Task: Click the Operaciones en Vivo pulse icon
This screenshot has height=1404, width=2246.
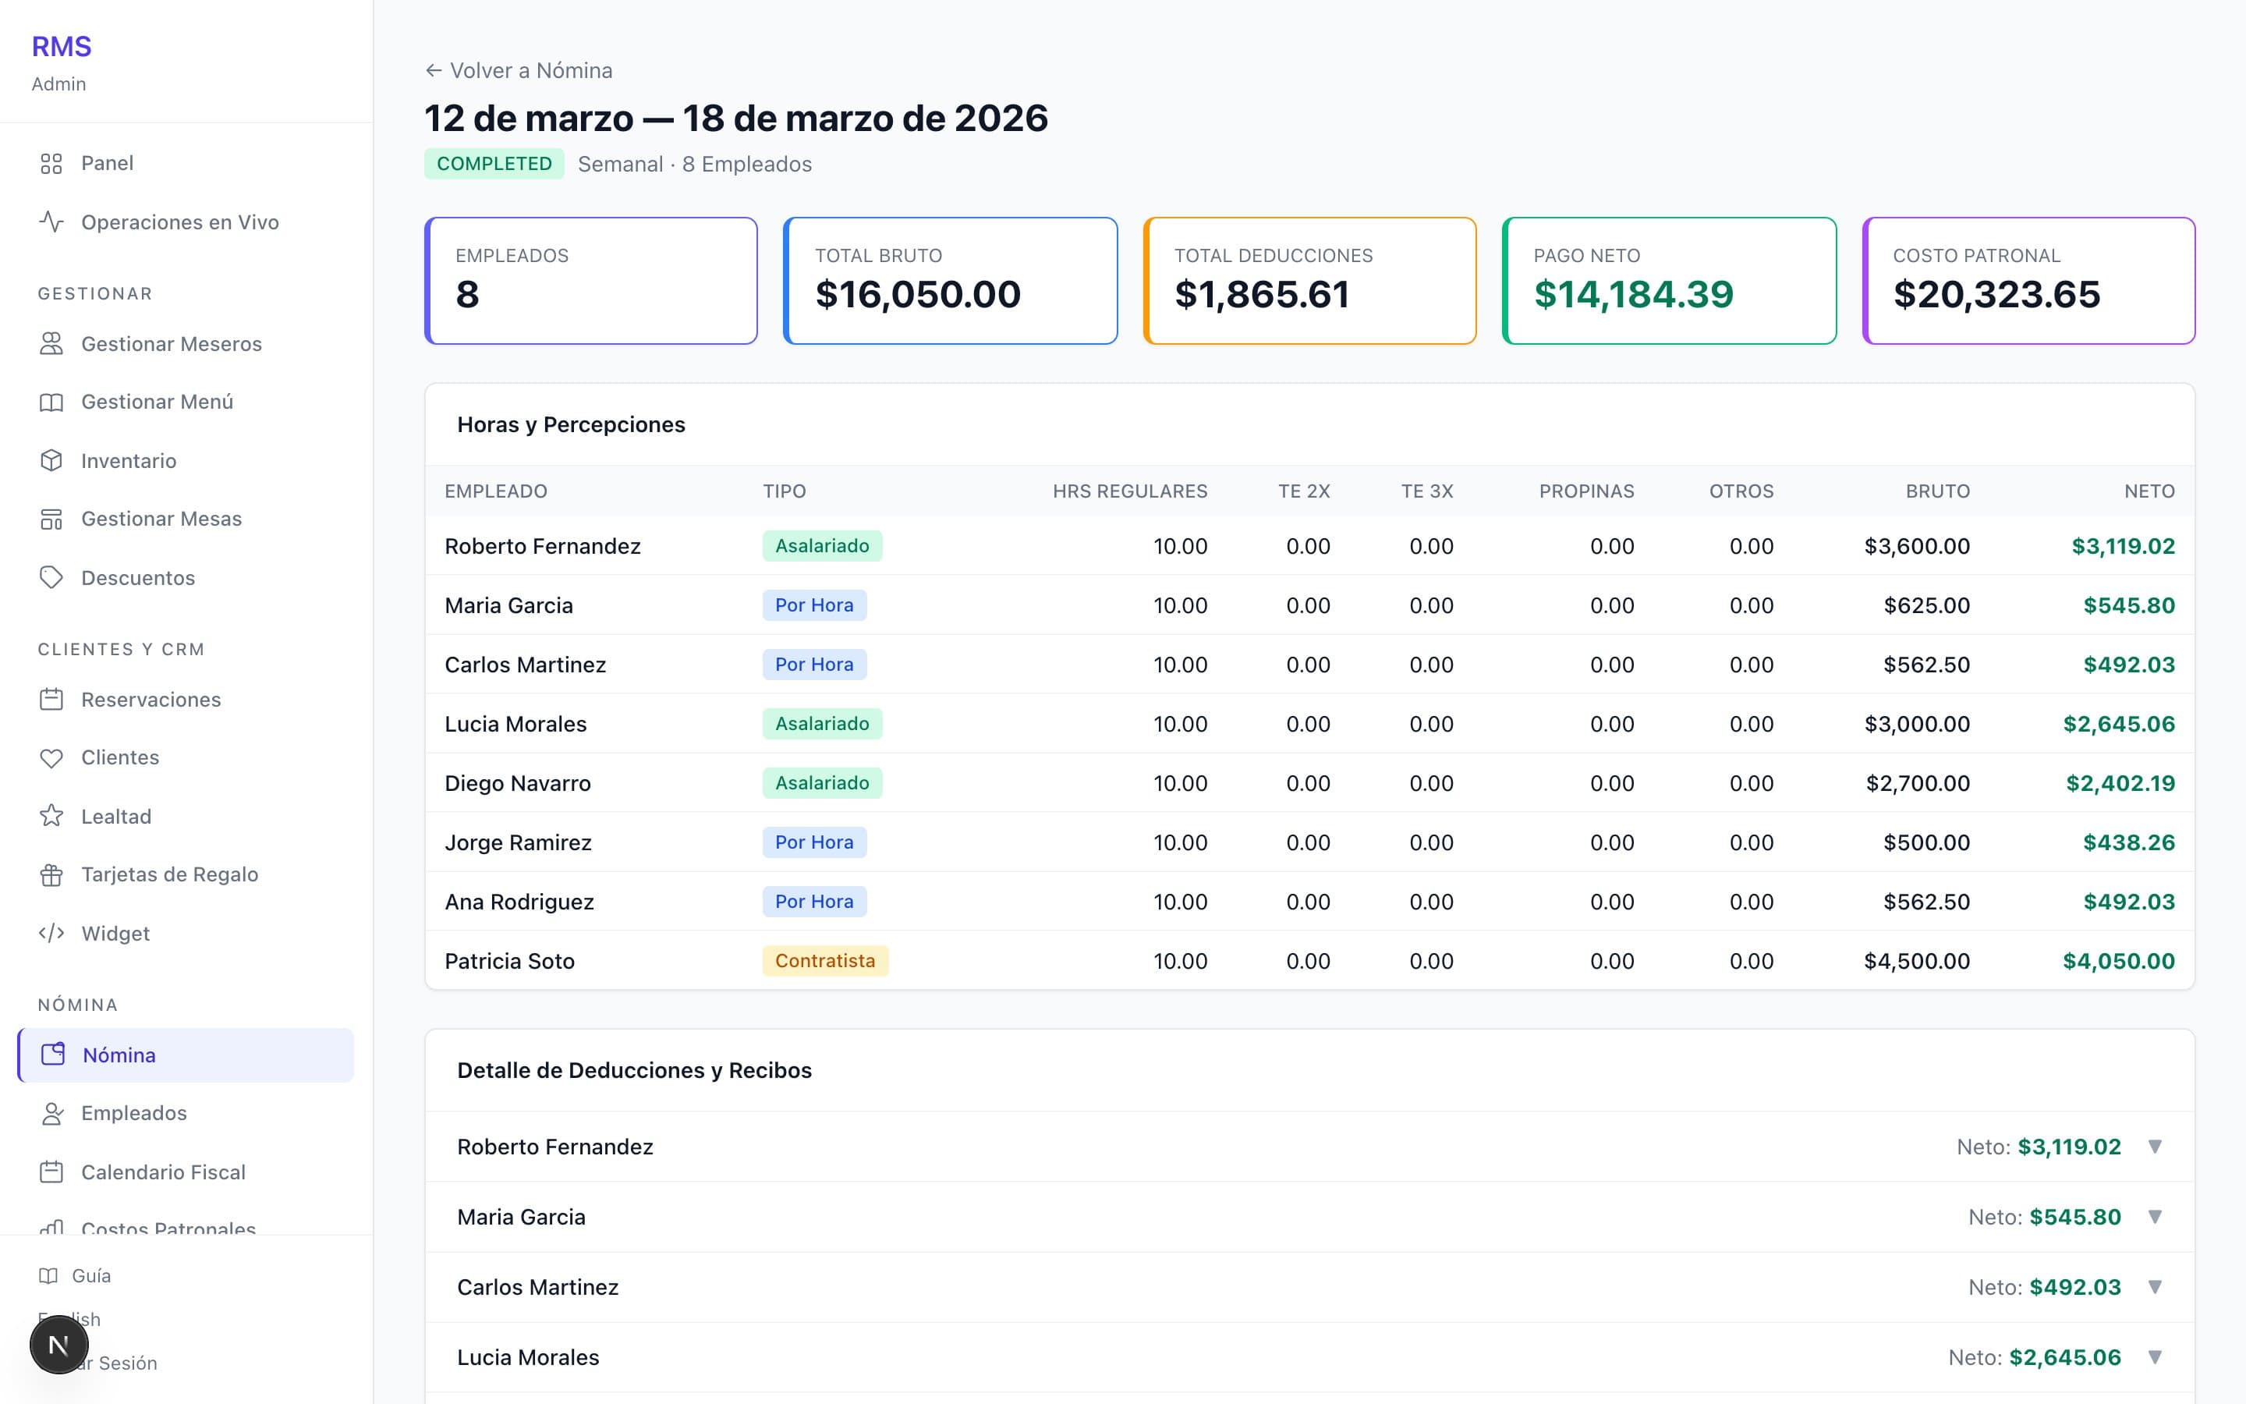Action: (51, 222)
